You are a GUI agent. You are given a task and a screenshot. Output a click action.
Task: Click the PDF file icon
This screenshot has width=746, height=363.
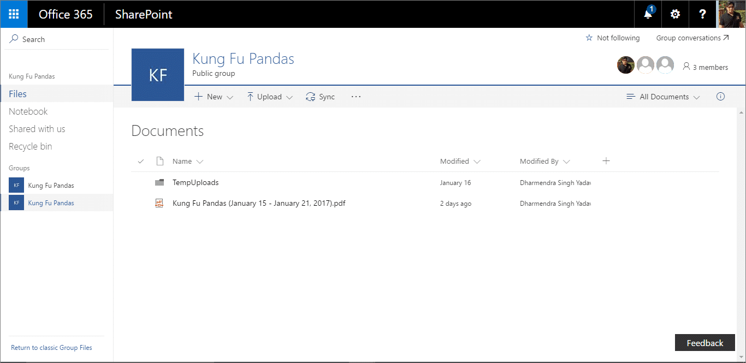[x=159, y=203]
